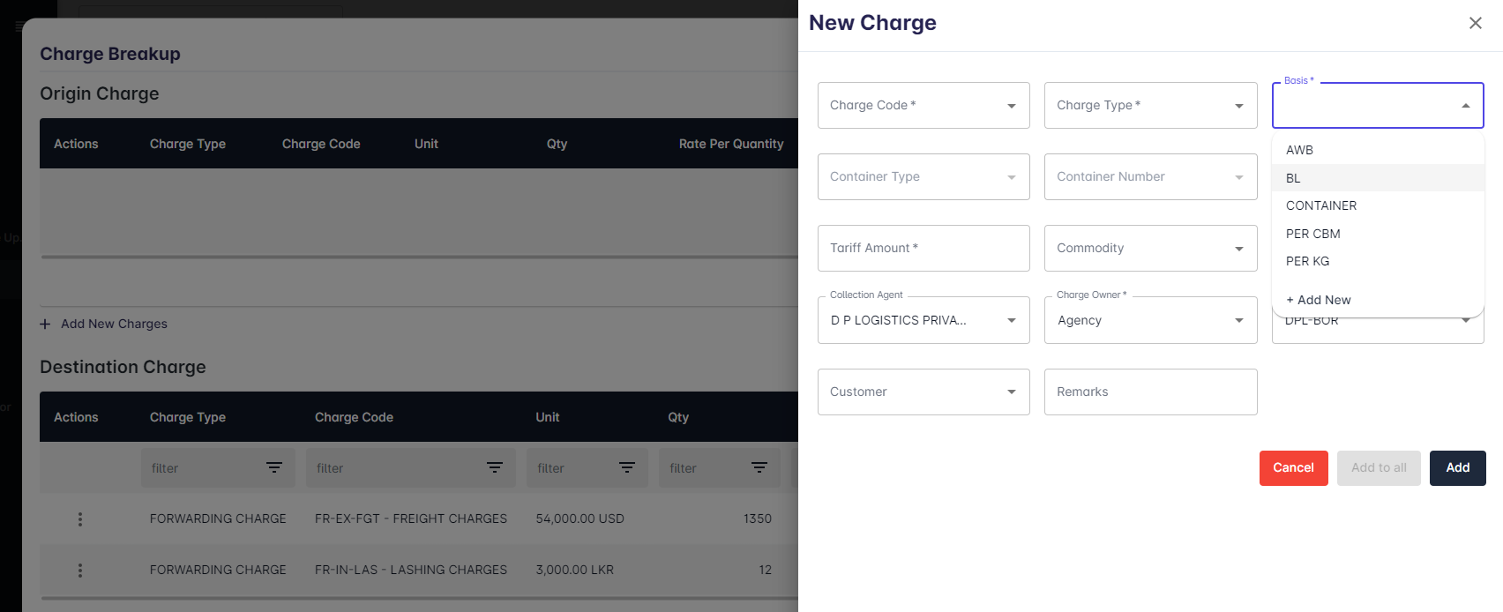This screenshot has width=1503, height=612.
Task: Click plus icon beside Add New Charges
Action: pyautogui.click(x=45, y=324)
